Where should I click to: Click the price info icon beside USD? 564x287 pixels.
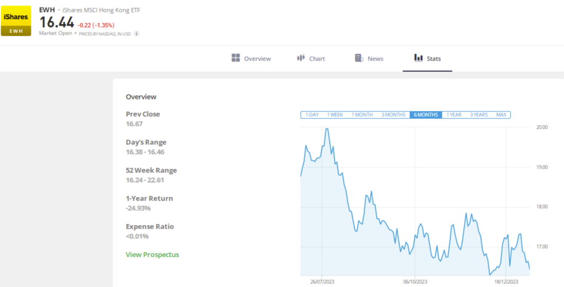click(136, 34)
